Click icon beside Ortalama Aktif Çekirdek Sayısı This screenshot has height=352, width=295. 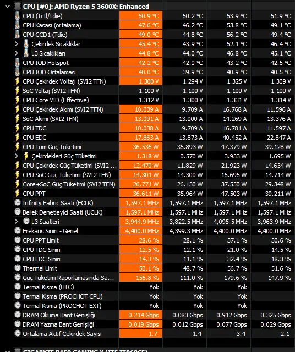click(x=18, y=334)
